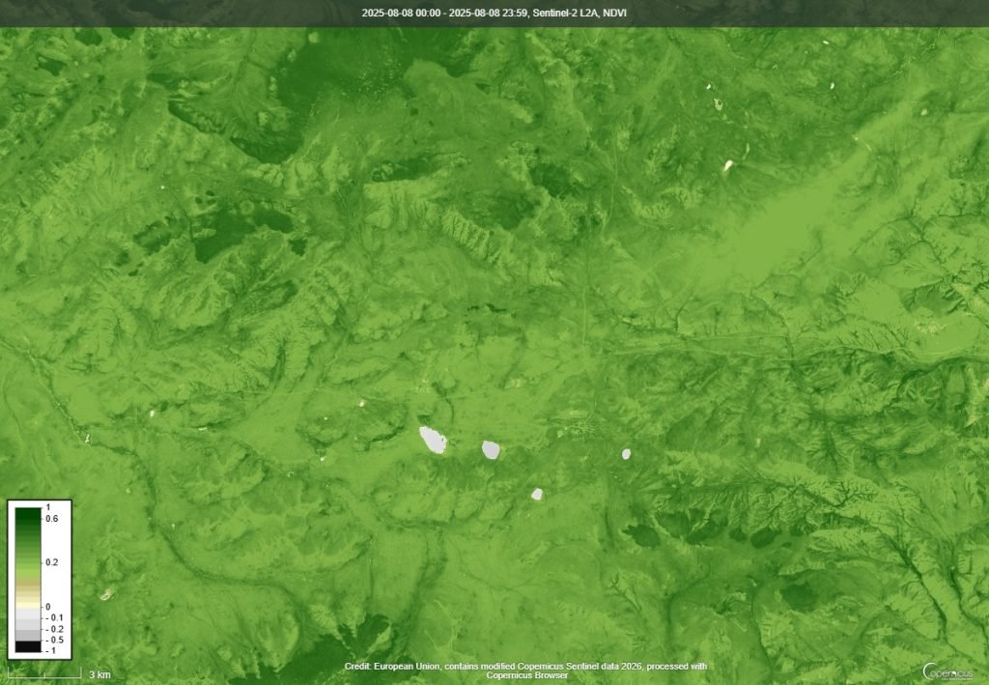
Task: Click the NDVI legend color gradient bar
Action: [28, 580]
